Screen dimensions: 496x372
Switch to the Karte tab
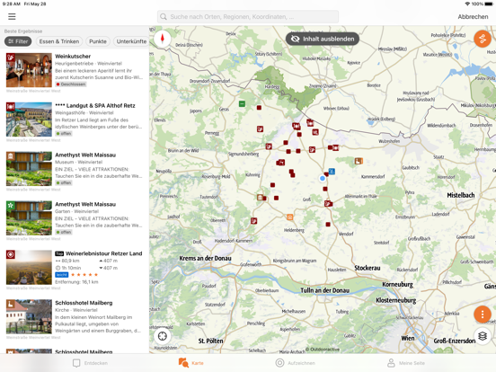191,363
